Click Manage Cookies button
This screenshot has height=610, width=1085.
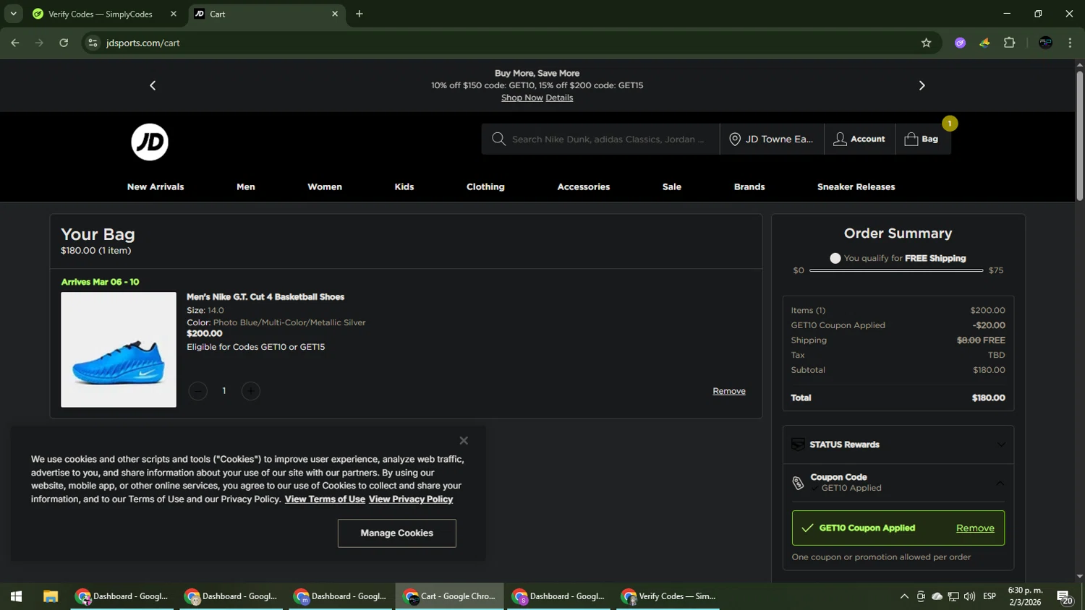[x=397, y=533]
